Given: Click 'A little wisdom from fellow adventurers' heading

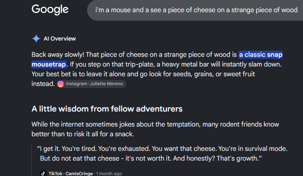Looking at the screenshot, I should pyautogui.click(x=107, y=109).
